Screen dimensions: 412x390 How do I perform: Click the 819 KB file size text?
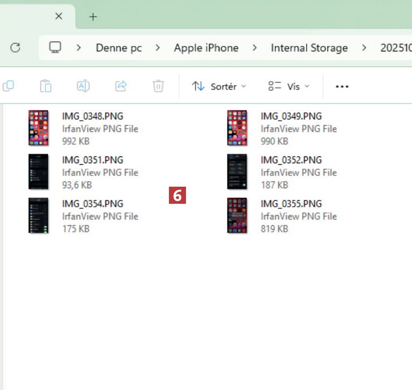coord(274,229)
